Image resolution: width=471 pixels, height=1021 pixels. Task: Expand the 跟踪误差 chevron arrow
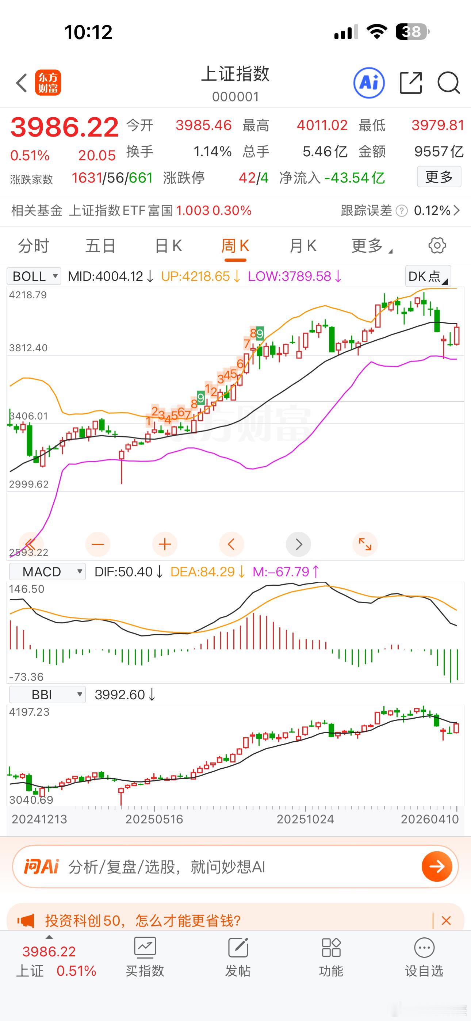[x=457, y=210]
